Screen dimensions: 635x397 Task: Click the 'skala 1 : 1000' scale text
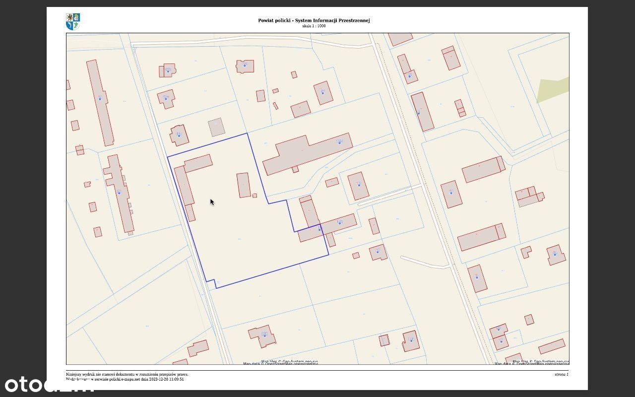(314, 26)
